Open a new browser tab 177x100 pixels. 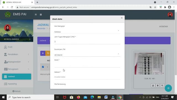(x=37, y=2)
